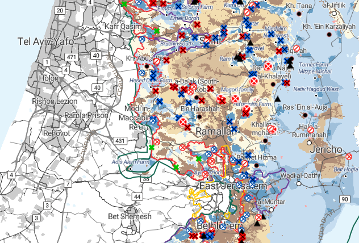This screenshot has width=359, height=243.
Task: Click the Netiv Hagdud West label
Action: click(316, 89)
